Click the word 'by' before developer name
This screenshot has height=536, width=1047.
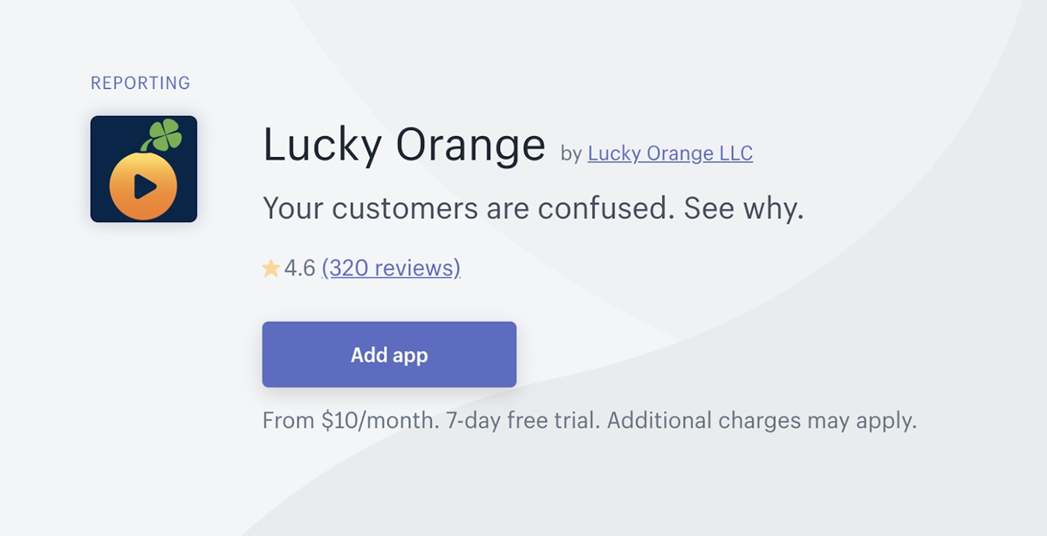point(571,154)
